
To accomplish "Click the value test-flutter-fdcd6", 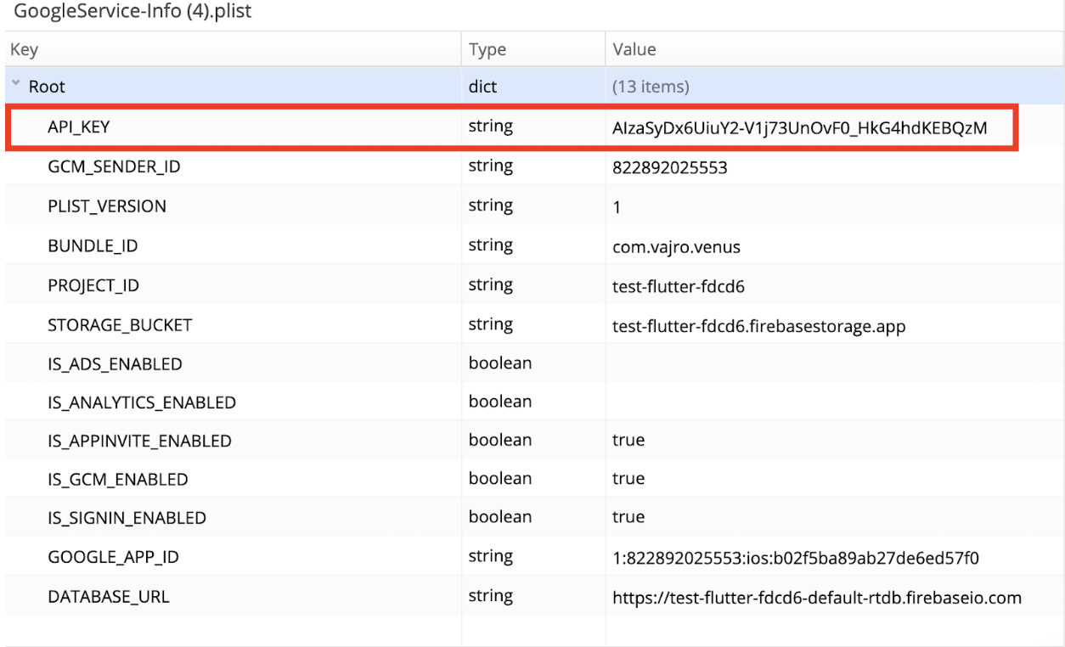I will coord(679,286).
